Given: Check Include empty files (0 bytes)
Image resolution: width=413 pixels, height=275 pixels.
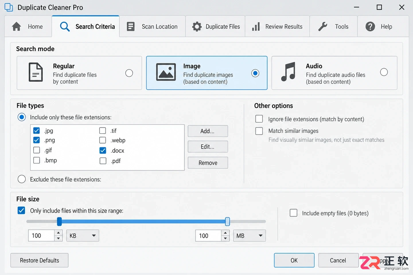Looking at the screenshot, I should tap(293, 213).
